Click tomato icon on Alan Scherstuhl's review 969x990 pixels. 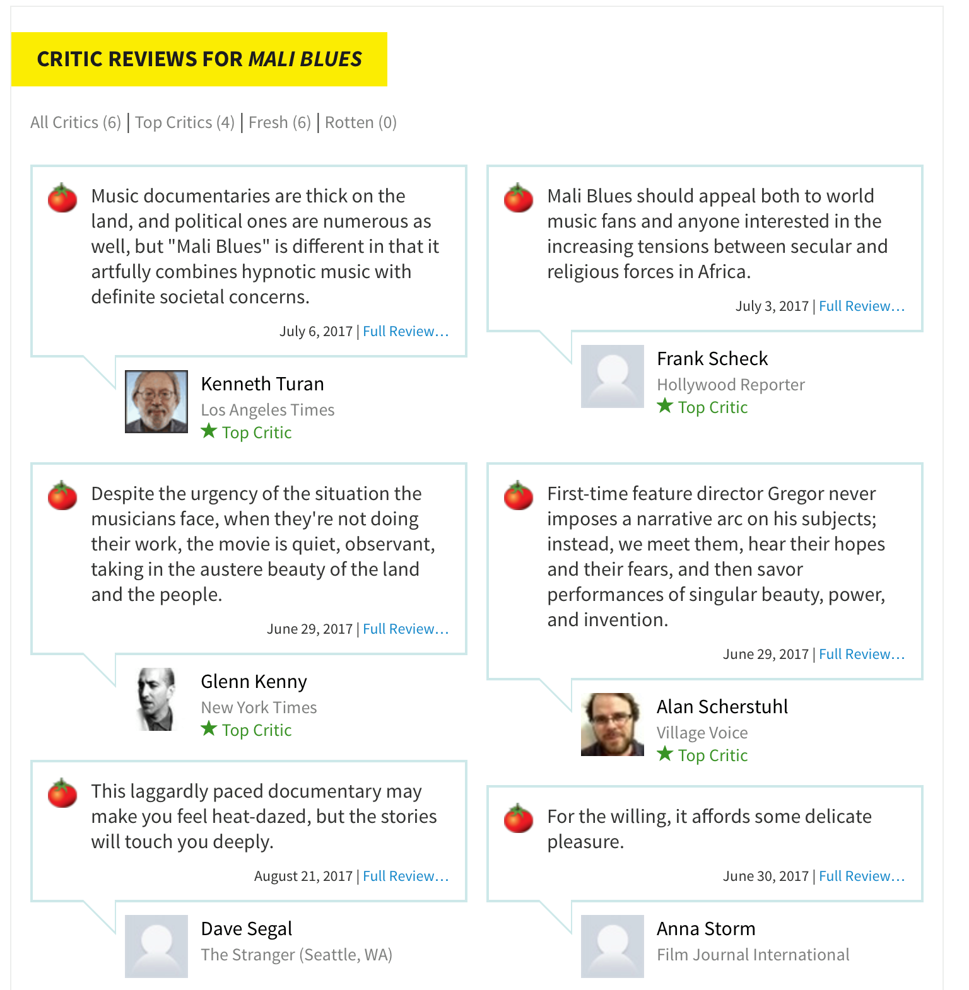pos(519,496)
